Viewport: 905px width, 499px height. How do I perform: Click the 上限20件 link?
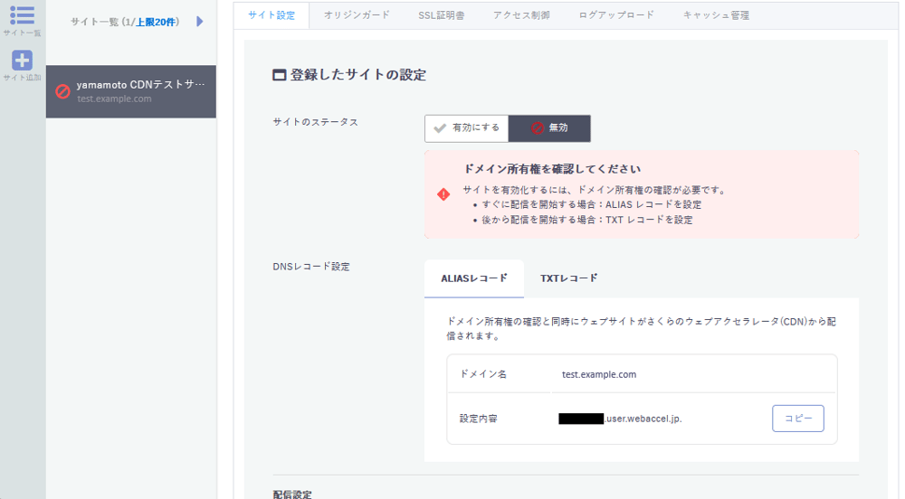click(155, 22)
